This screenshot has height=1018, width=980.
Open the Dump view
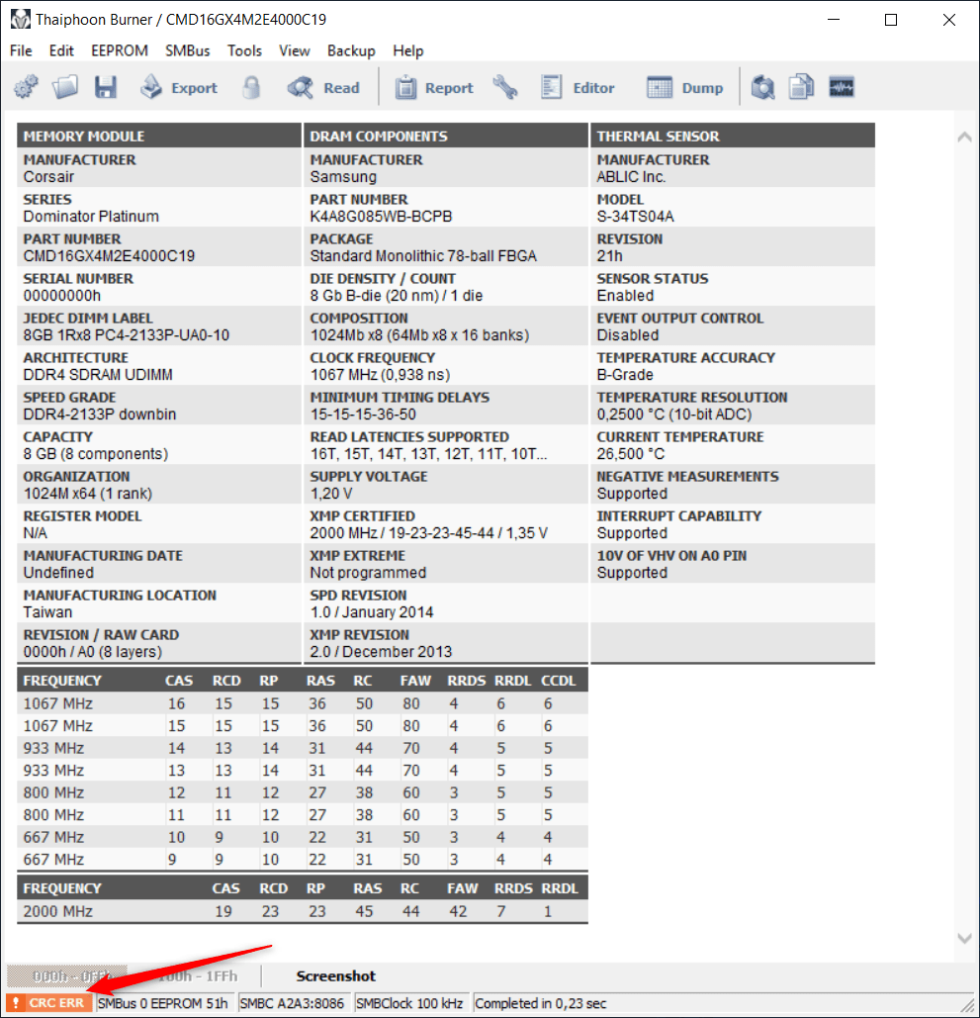coord(684,88)
